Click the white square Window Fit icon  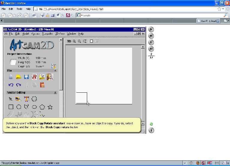coord(91,41)
